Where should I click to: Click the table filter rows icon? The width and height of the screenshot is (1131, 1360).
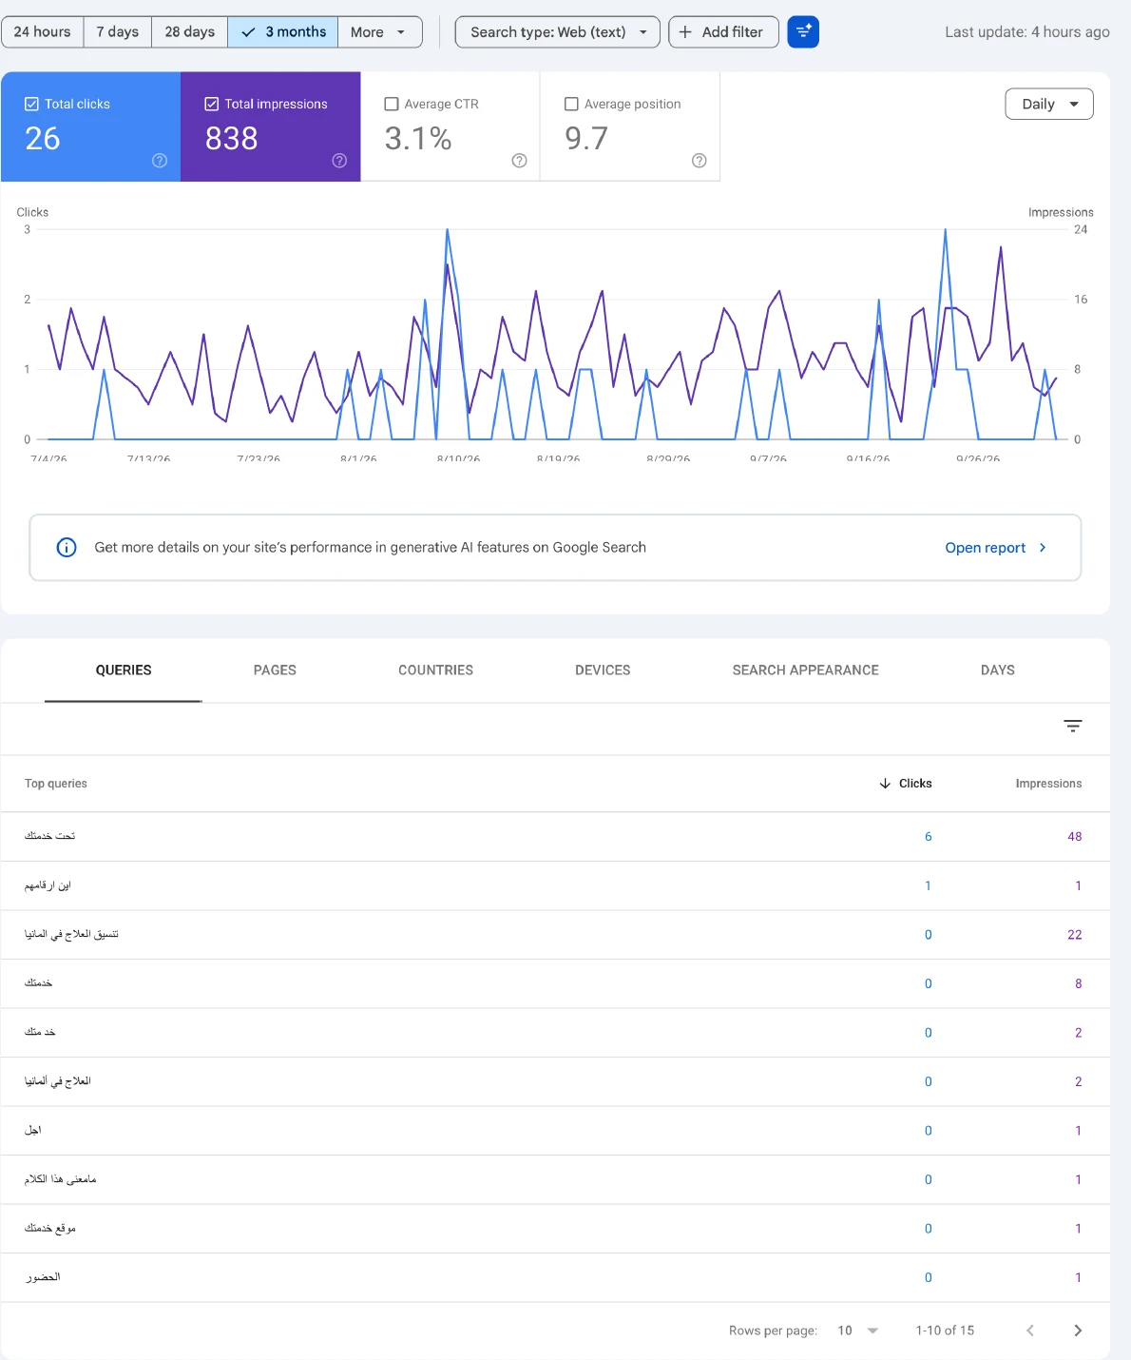pos(1073,727)
